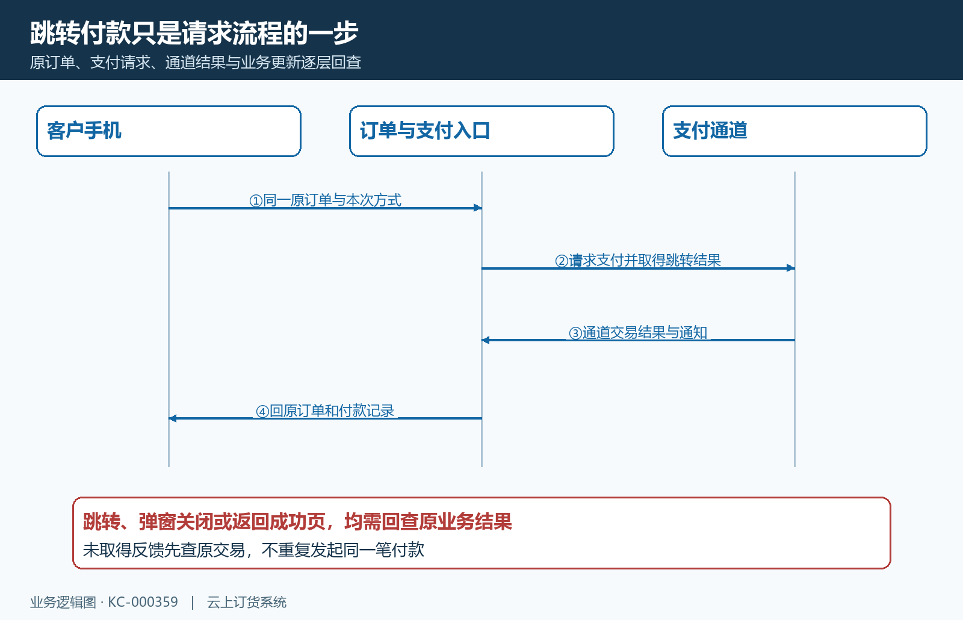
Task: Select the subtitle 原订单、支付请求、通道结果与业务更新逐层回查
Action: (196, 63)
